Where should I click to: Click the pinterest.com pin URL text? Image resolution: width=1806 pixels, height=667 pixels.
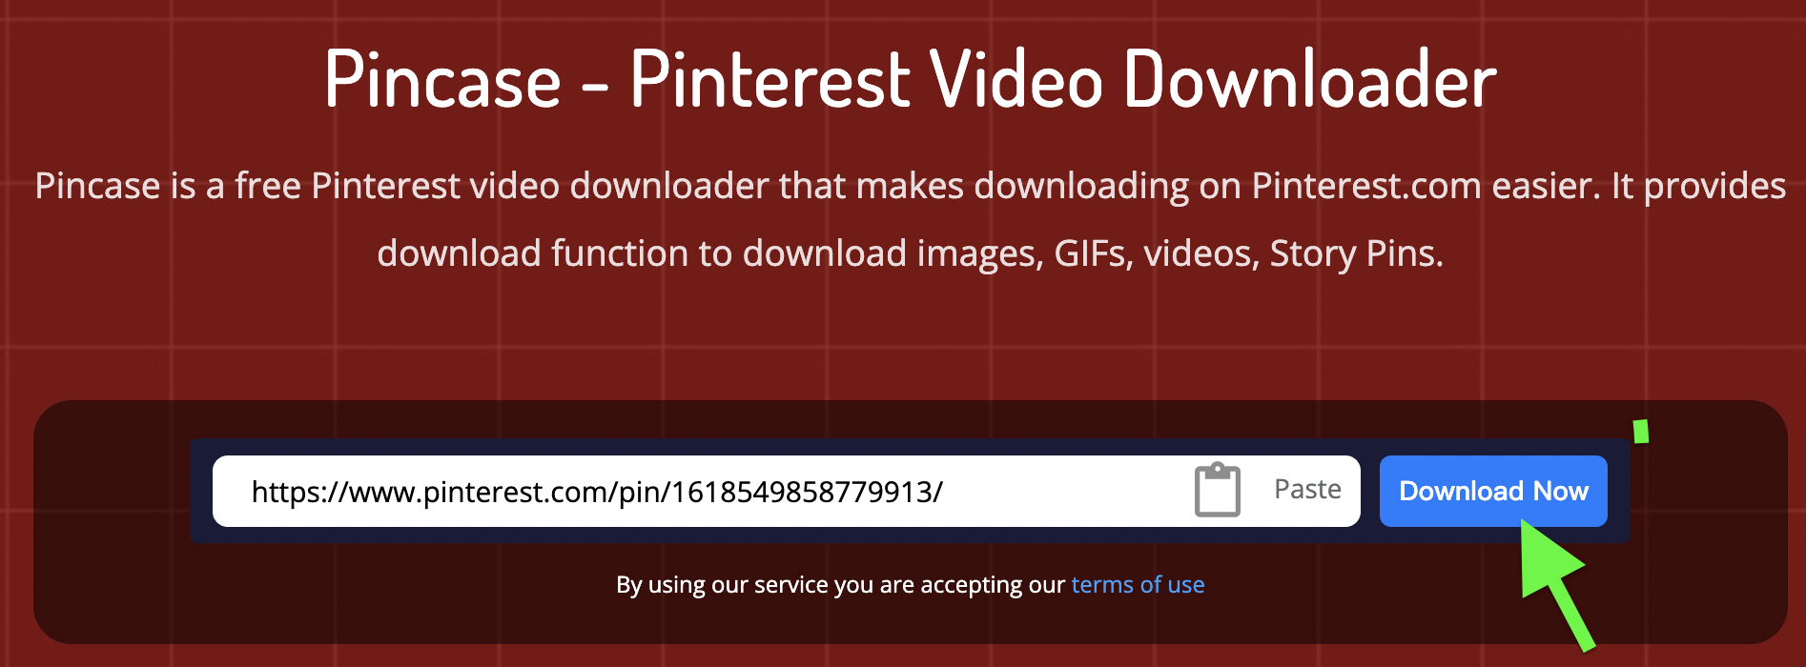coord(597,492)
